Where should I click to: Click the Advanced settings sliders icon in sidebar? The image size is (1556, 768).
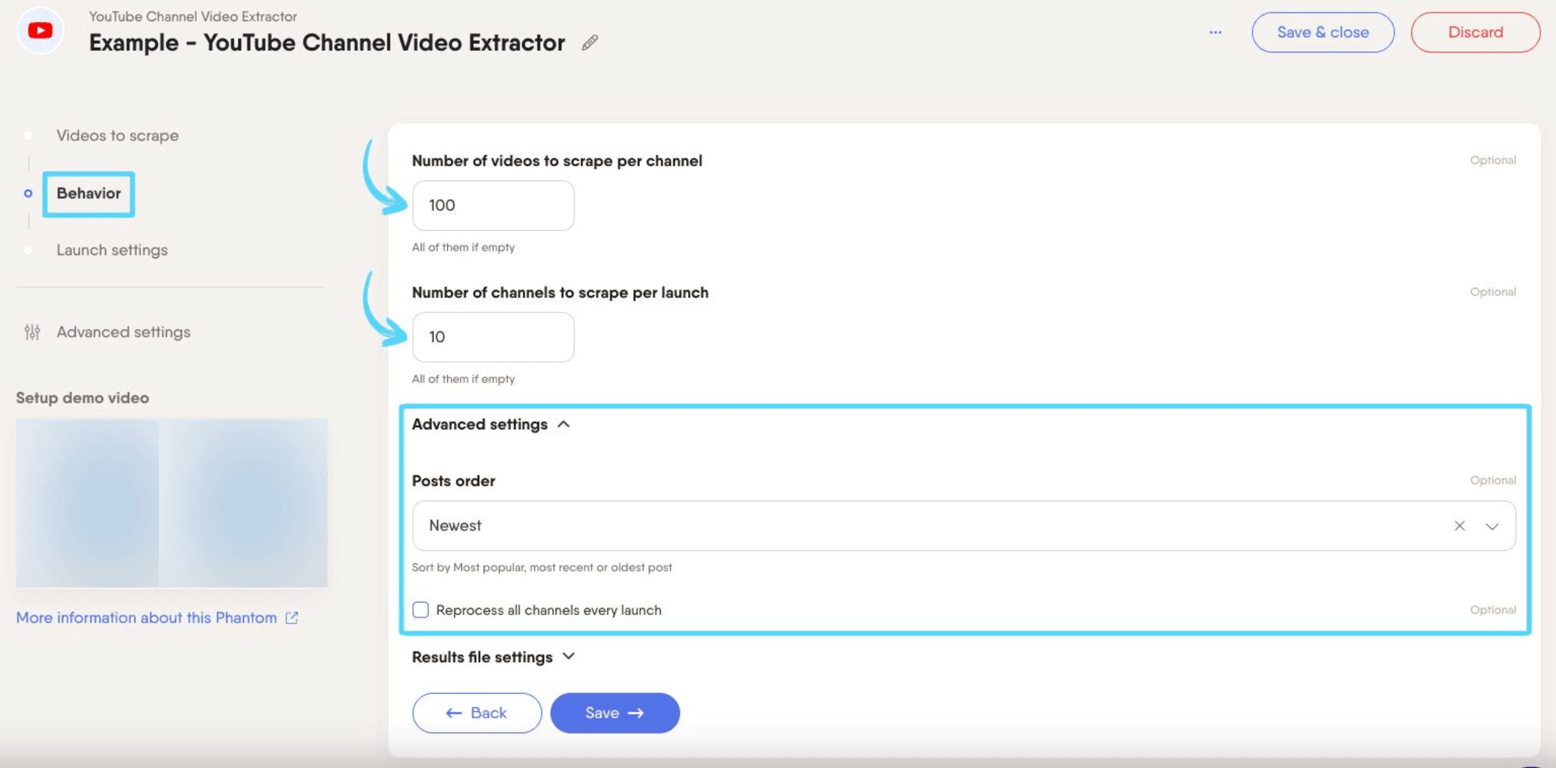point(32,333)
